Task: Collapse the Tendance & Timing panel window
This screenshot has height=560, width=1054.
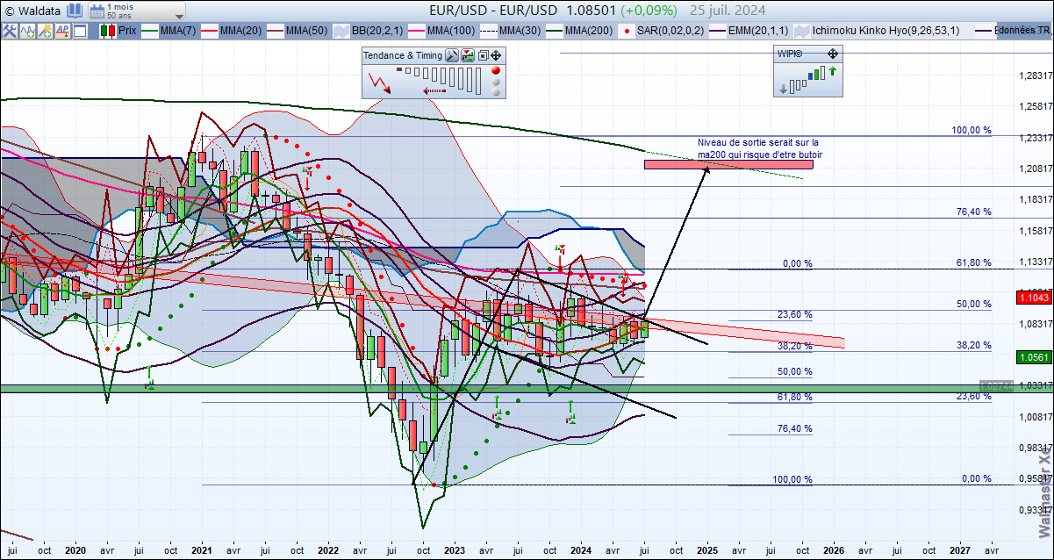Action: [483, 55]
